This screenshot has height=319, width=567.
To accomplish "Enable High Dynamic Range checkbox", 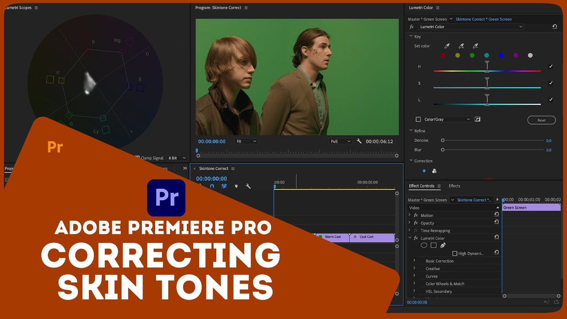I will tap(454, 253).
